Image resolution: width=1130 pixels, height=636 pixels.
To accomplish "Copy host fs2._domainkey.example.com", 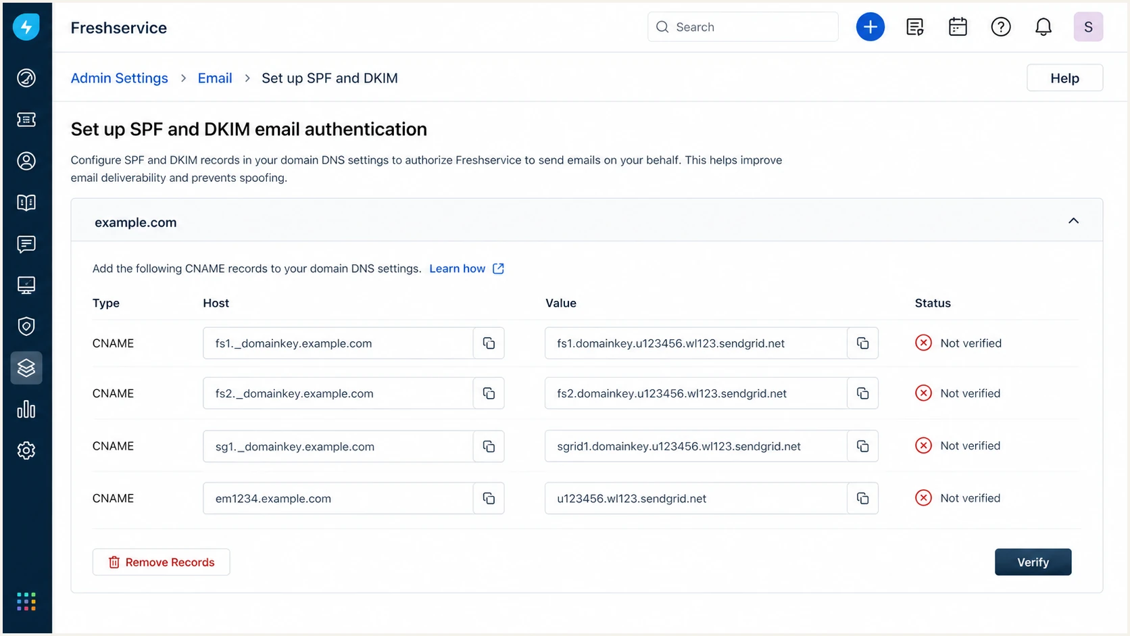I will coord(489,393).
